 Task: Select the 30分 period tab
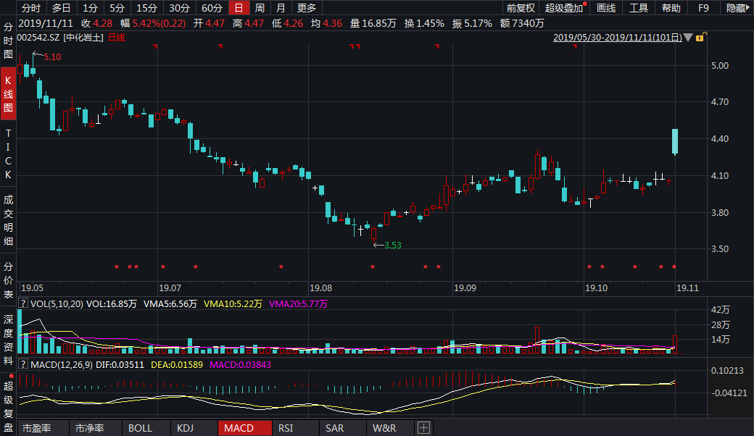coord(179,8)
